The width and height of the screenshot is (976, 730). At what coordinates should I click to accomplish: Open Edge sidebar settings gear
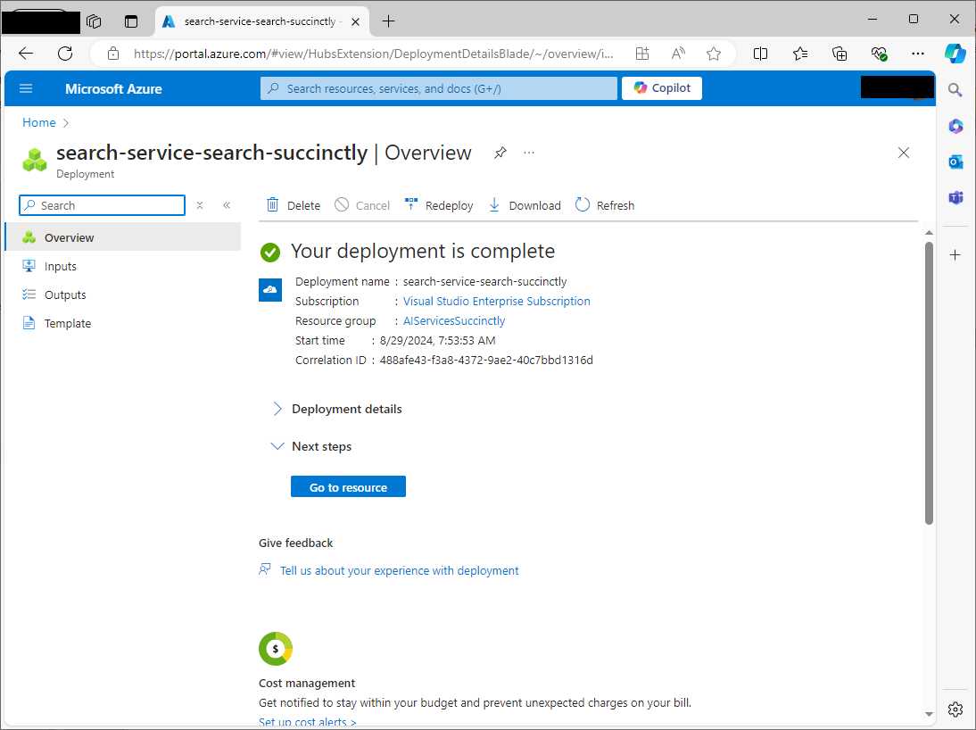click(x=955, y=709)
